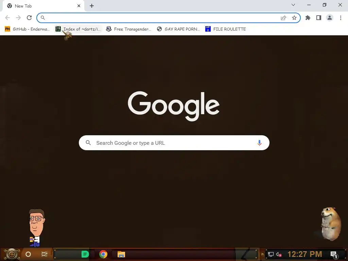The image size is (348, 261).
Task: Close the New Tab tab
Action: [x=79, y=6]
